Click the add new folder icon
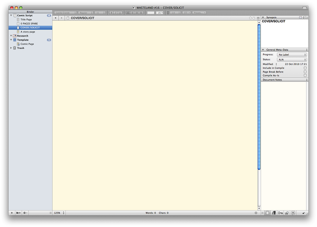 [18, 213]
